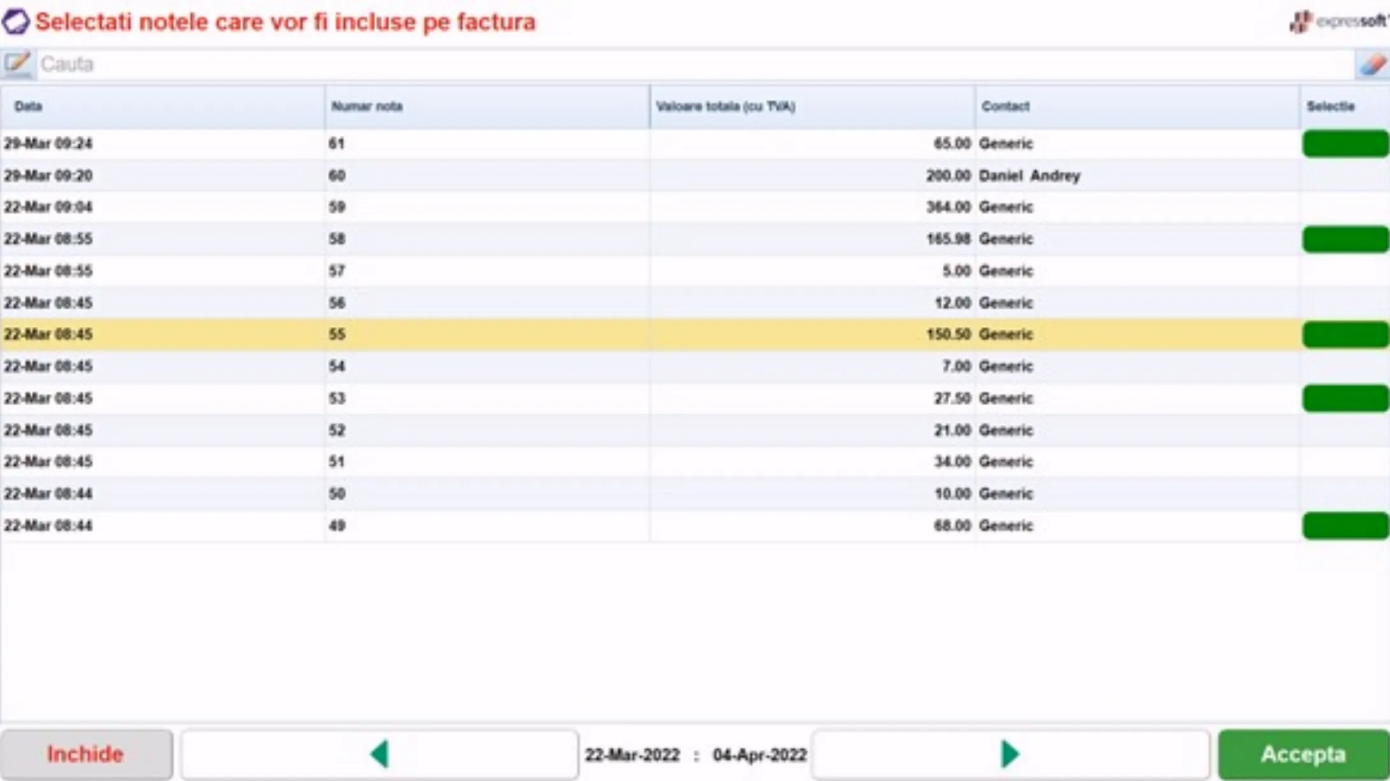Sort by Numar nota column header
Image resolution: width=1390 pixels, height=781 pixels.
tap(487, 106)
